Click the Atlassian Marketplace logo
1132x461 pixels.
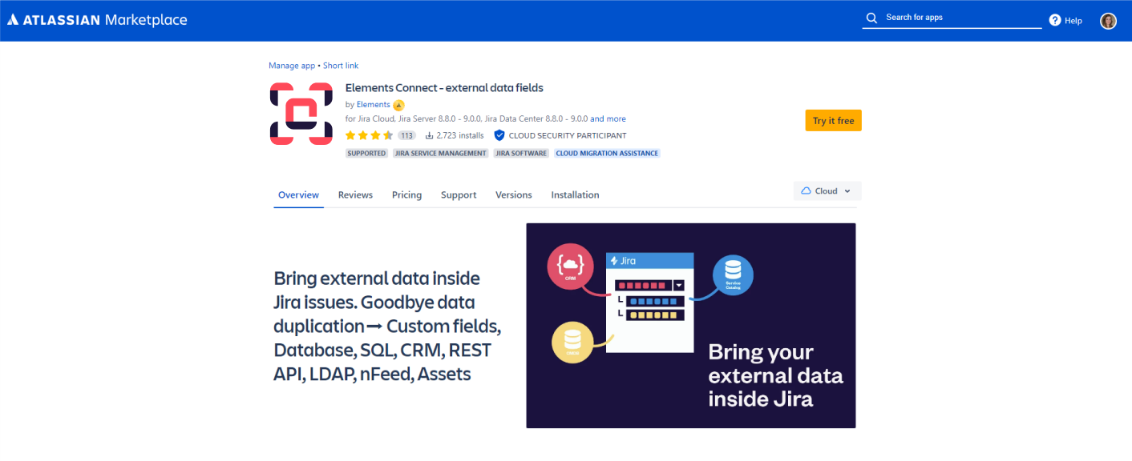pos(97,20)
